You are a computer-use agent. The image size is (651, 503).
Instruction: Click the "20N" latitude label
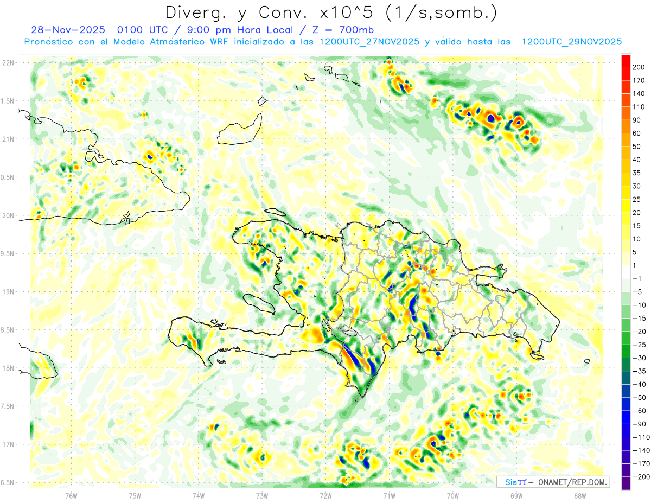8,215
